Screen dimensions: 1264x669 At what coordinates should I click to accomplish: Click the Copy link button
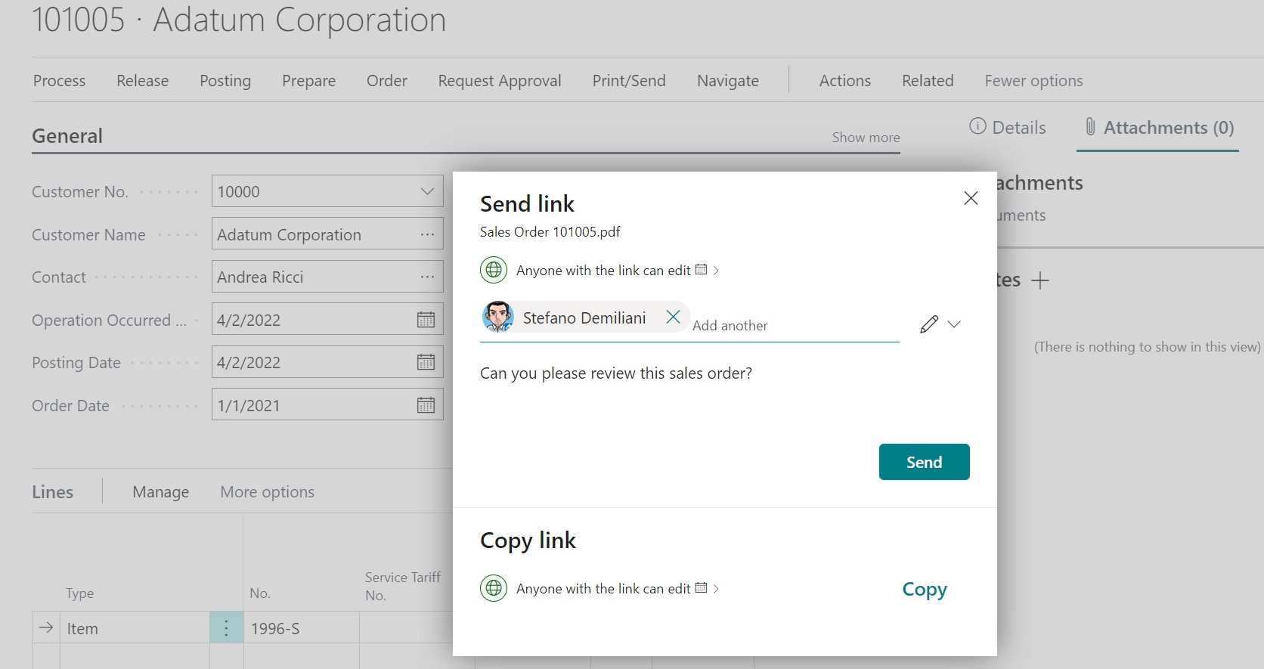924,590
